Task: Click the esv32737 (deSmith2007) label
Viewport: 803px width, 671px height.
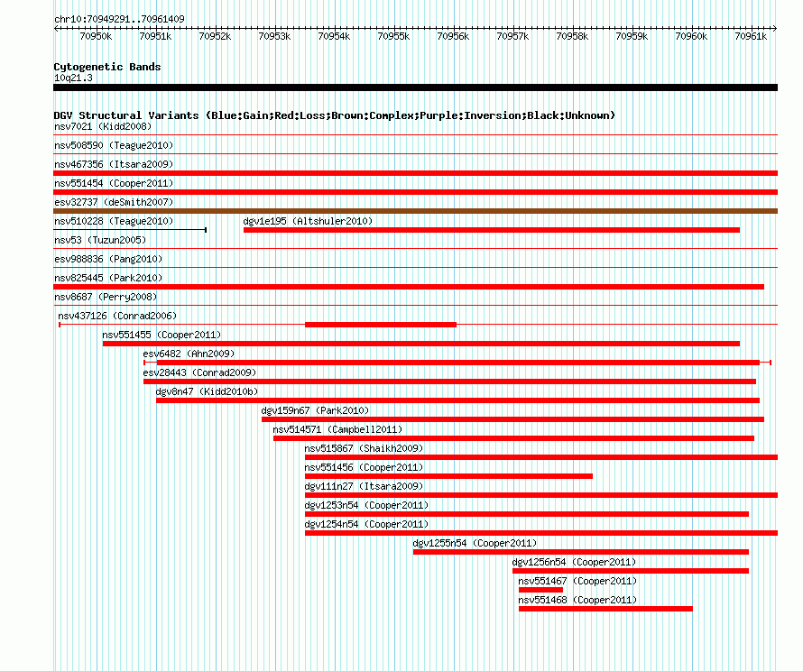Action: click(x=114, y=202)
